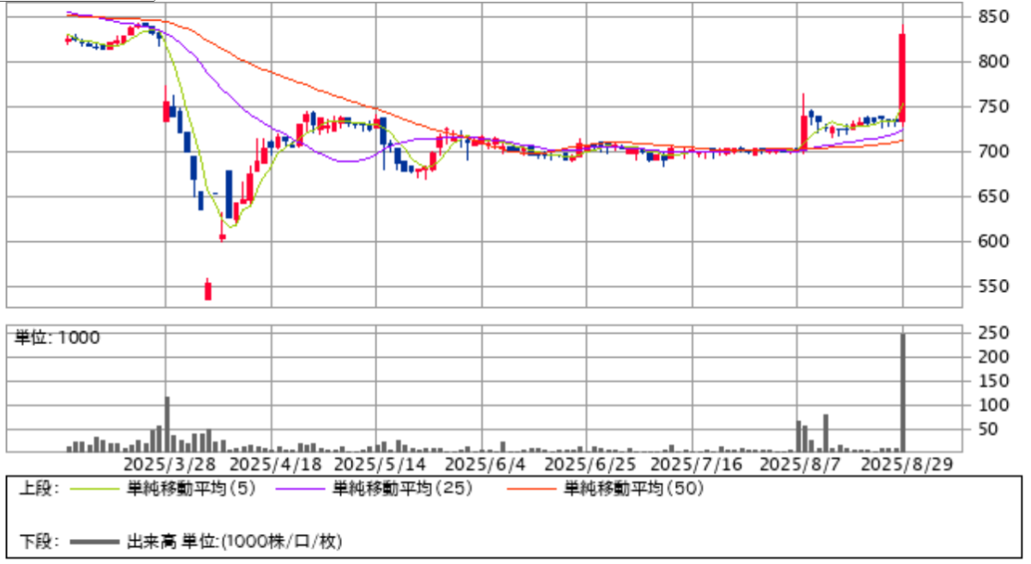Click the 単純移動平均(50) legend label
Screen dimensions: 1031x564
tap(634, 489)
